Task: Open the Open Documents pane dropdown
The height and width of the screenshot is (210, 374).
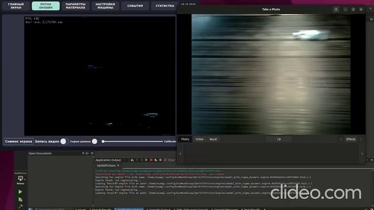Action: point(83,153)
